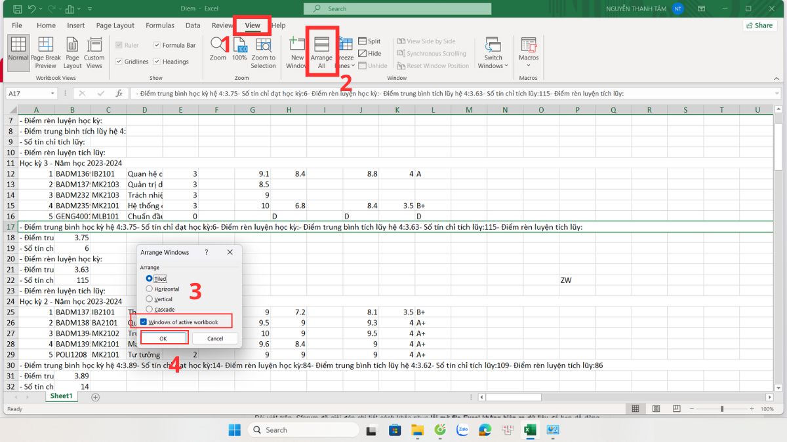Add a new sheet with plus icon

[95, 397]
